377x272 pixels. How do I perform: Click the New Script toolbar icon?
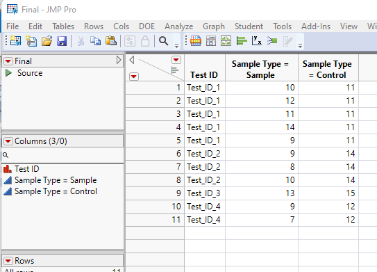pos(31,41)
